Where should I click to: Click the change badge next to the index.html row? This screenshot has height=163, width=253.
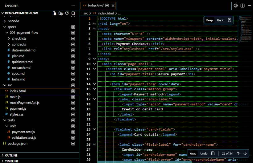pyautogui.click(x=73, y=91)
